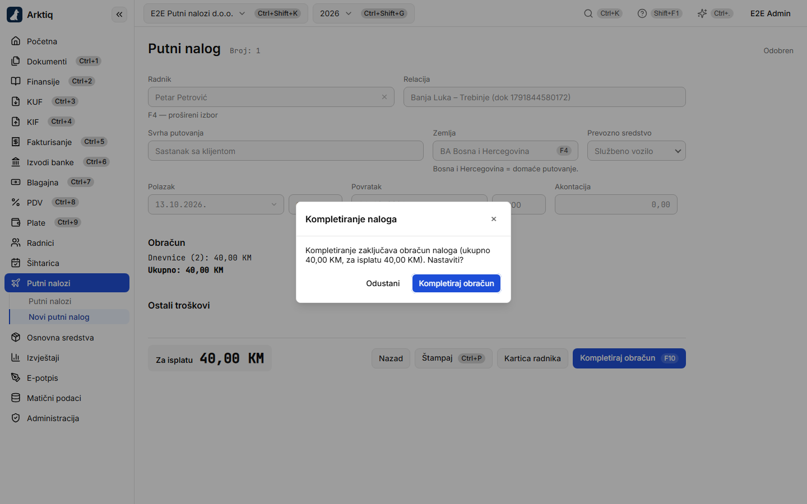This screenshot has height=504, width=807.
Task: Open E-potpis pen icon in sidebar
Action: pos(16,377)
